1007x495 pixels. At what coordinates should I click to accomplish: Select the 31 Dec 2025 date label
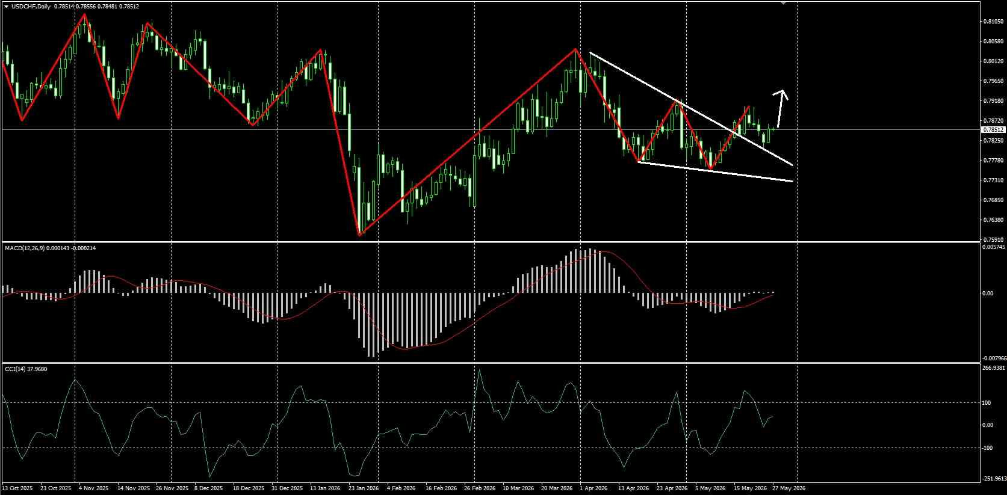click(287, 488)
